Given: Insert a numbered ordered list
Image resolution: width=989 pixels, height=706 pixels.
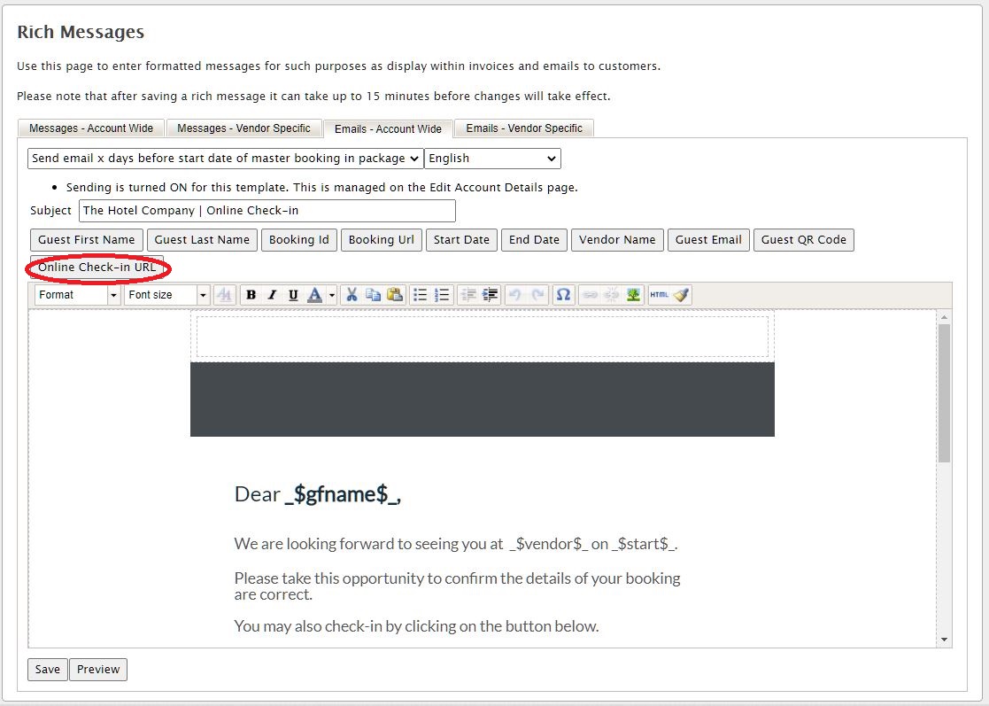Looking at the screenshot, I should click(443, 295).
